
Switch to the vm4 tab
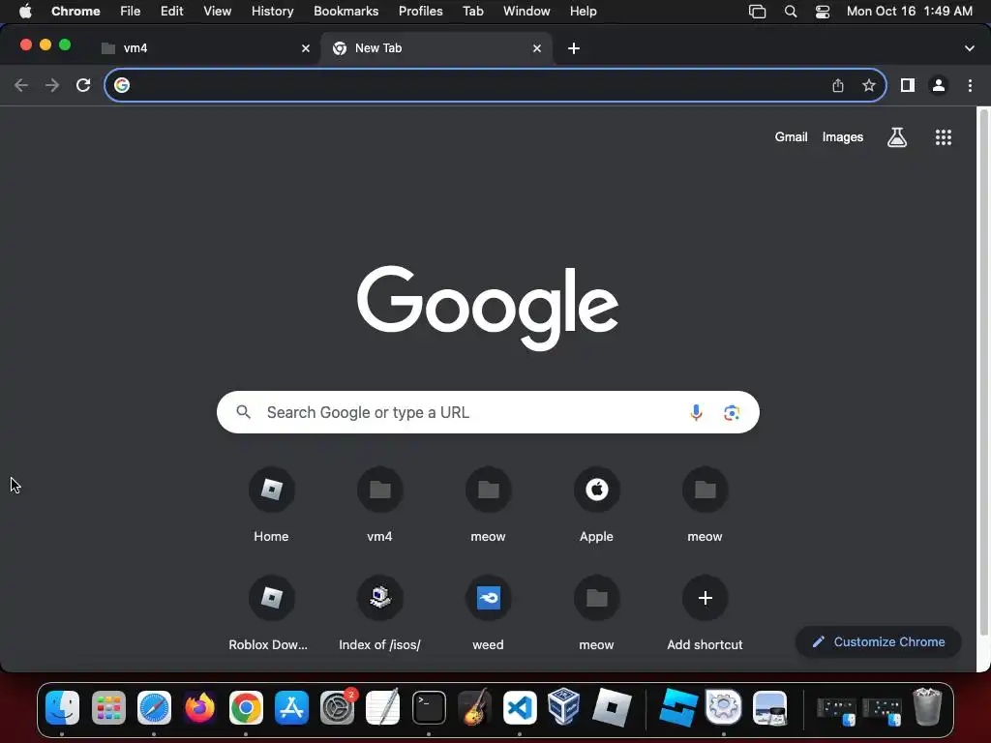coord(205,48)
